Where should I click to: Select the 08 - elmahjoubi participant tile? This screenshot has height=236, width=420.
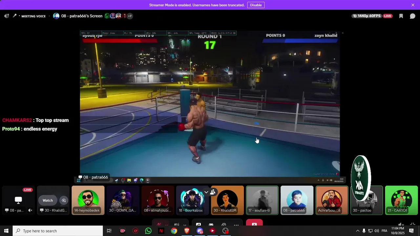(x=157, y=200)
